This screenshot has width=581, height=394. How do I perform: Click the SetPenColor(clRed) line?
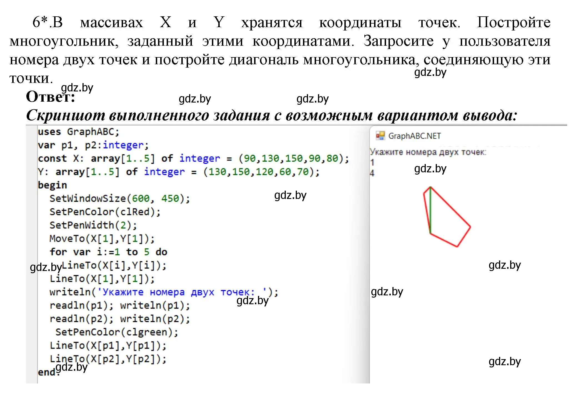click(105, 212)
